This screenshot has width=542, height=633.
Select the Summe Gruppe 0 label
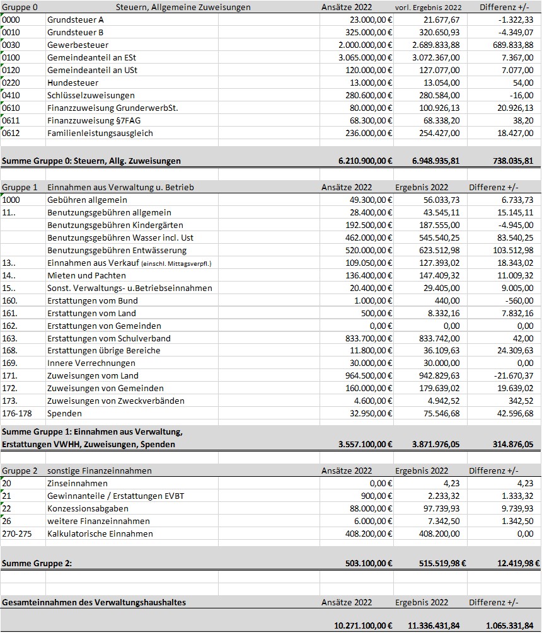pyautogui.click(x=91, y=161)
